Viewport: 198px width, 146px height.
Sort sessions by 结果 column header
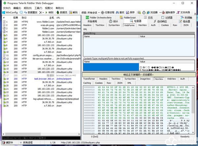click(16, 18)
